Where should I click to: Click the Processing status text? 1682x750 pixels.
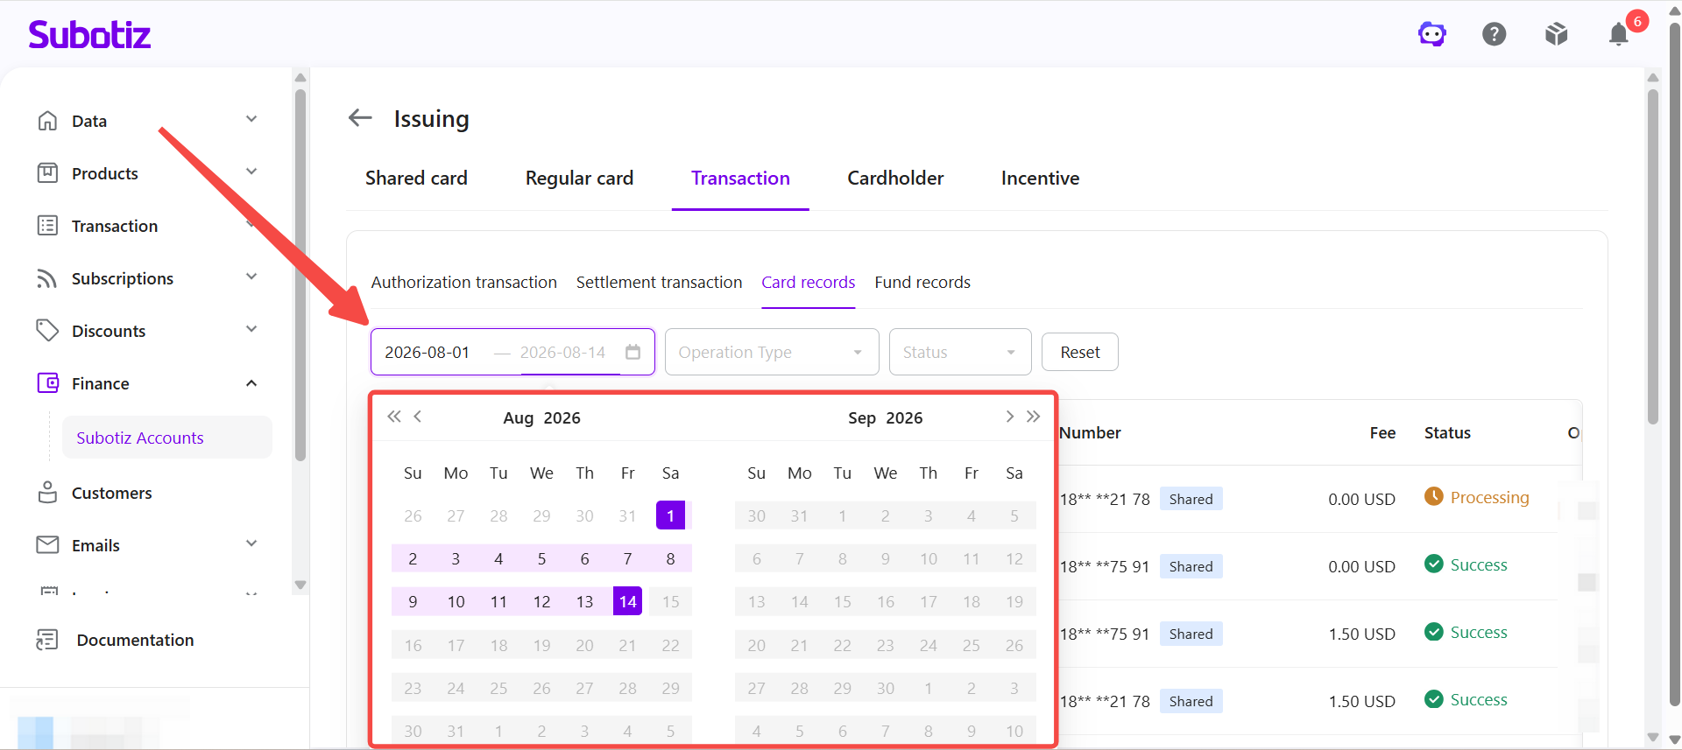[1489, 497]
